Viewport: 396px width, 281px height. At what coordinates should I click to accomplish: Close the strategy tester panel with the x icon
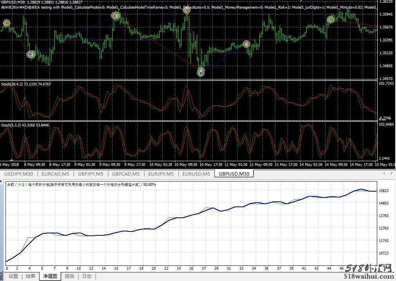coord(1,181)
